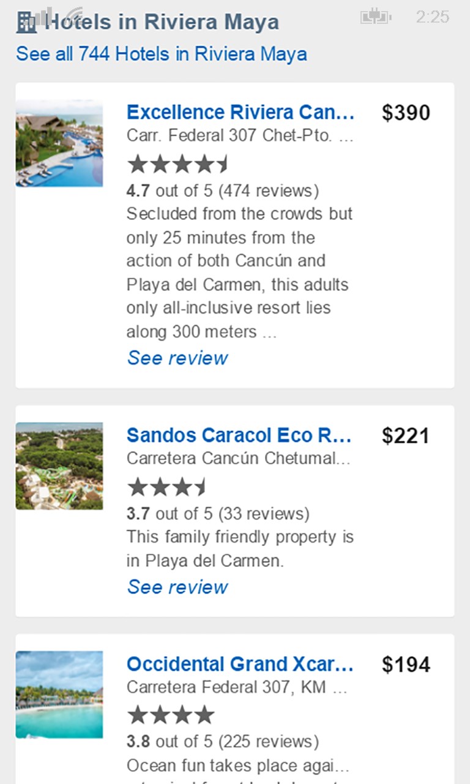
Task: Open Excellence Riviera Cancun star rating
Action: pyautogui.click(x=177, y=164)
